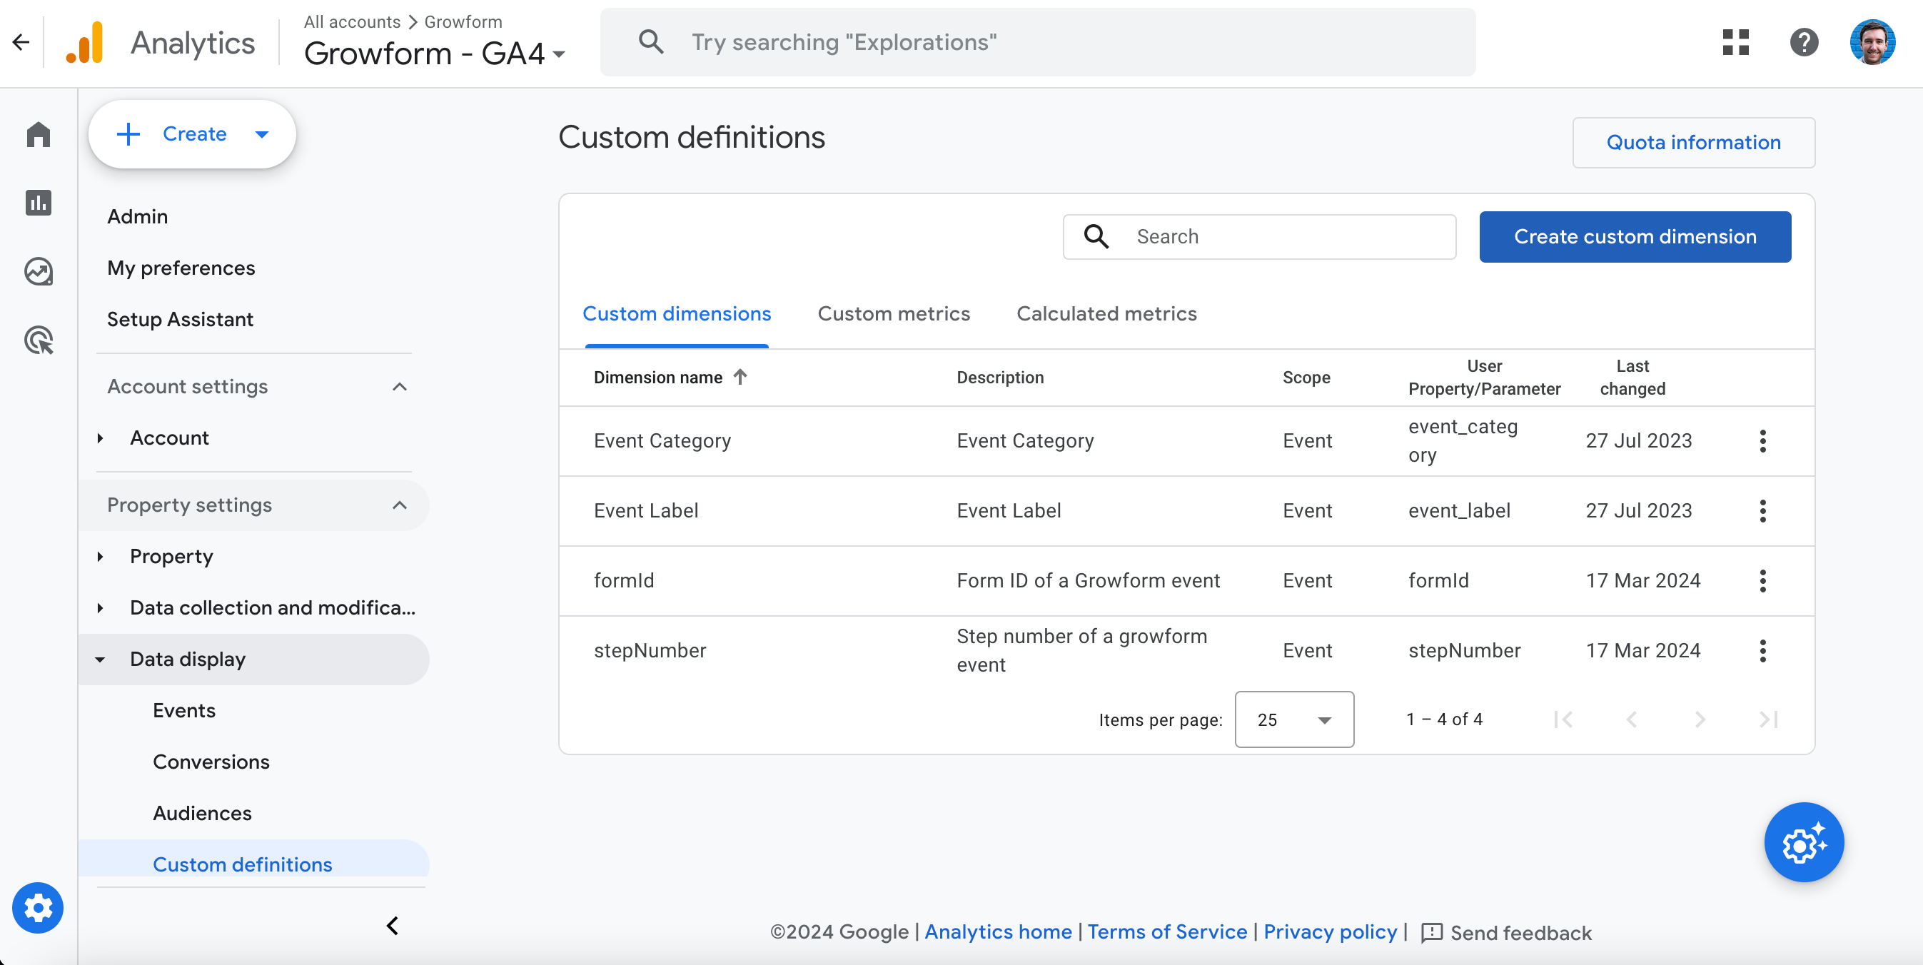Click the Description column header
The width and height of the screenshot is (1923, 965).
point(999,378)
